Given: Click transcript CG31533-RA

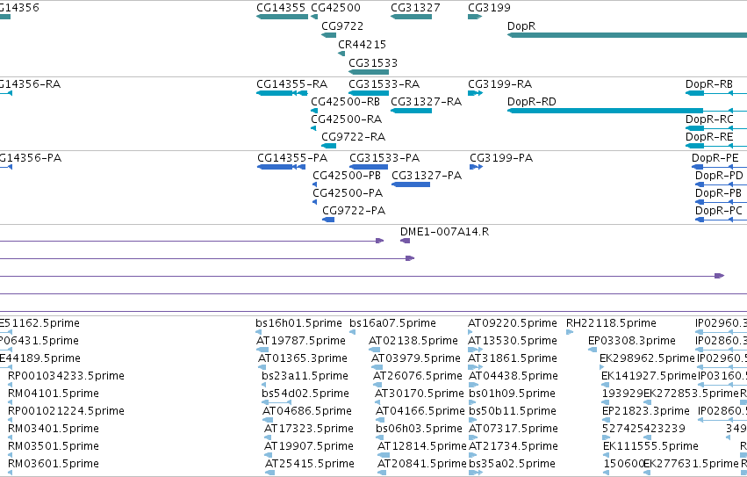Looking at the screenshot, I should [369, 93].
